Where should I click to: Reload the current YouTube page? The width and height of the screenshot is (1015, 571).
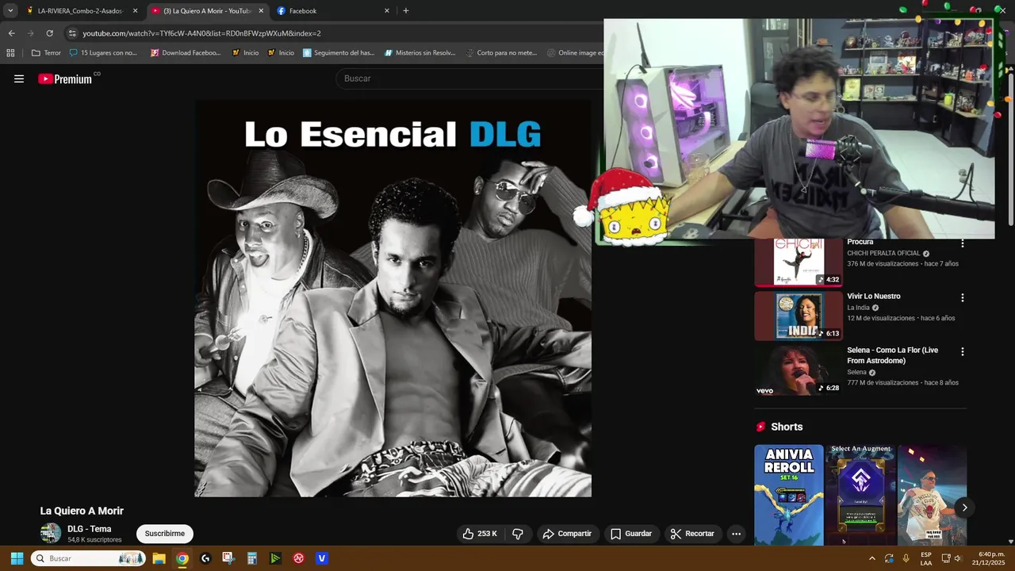[x=49, y=33]
